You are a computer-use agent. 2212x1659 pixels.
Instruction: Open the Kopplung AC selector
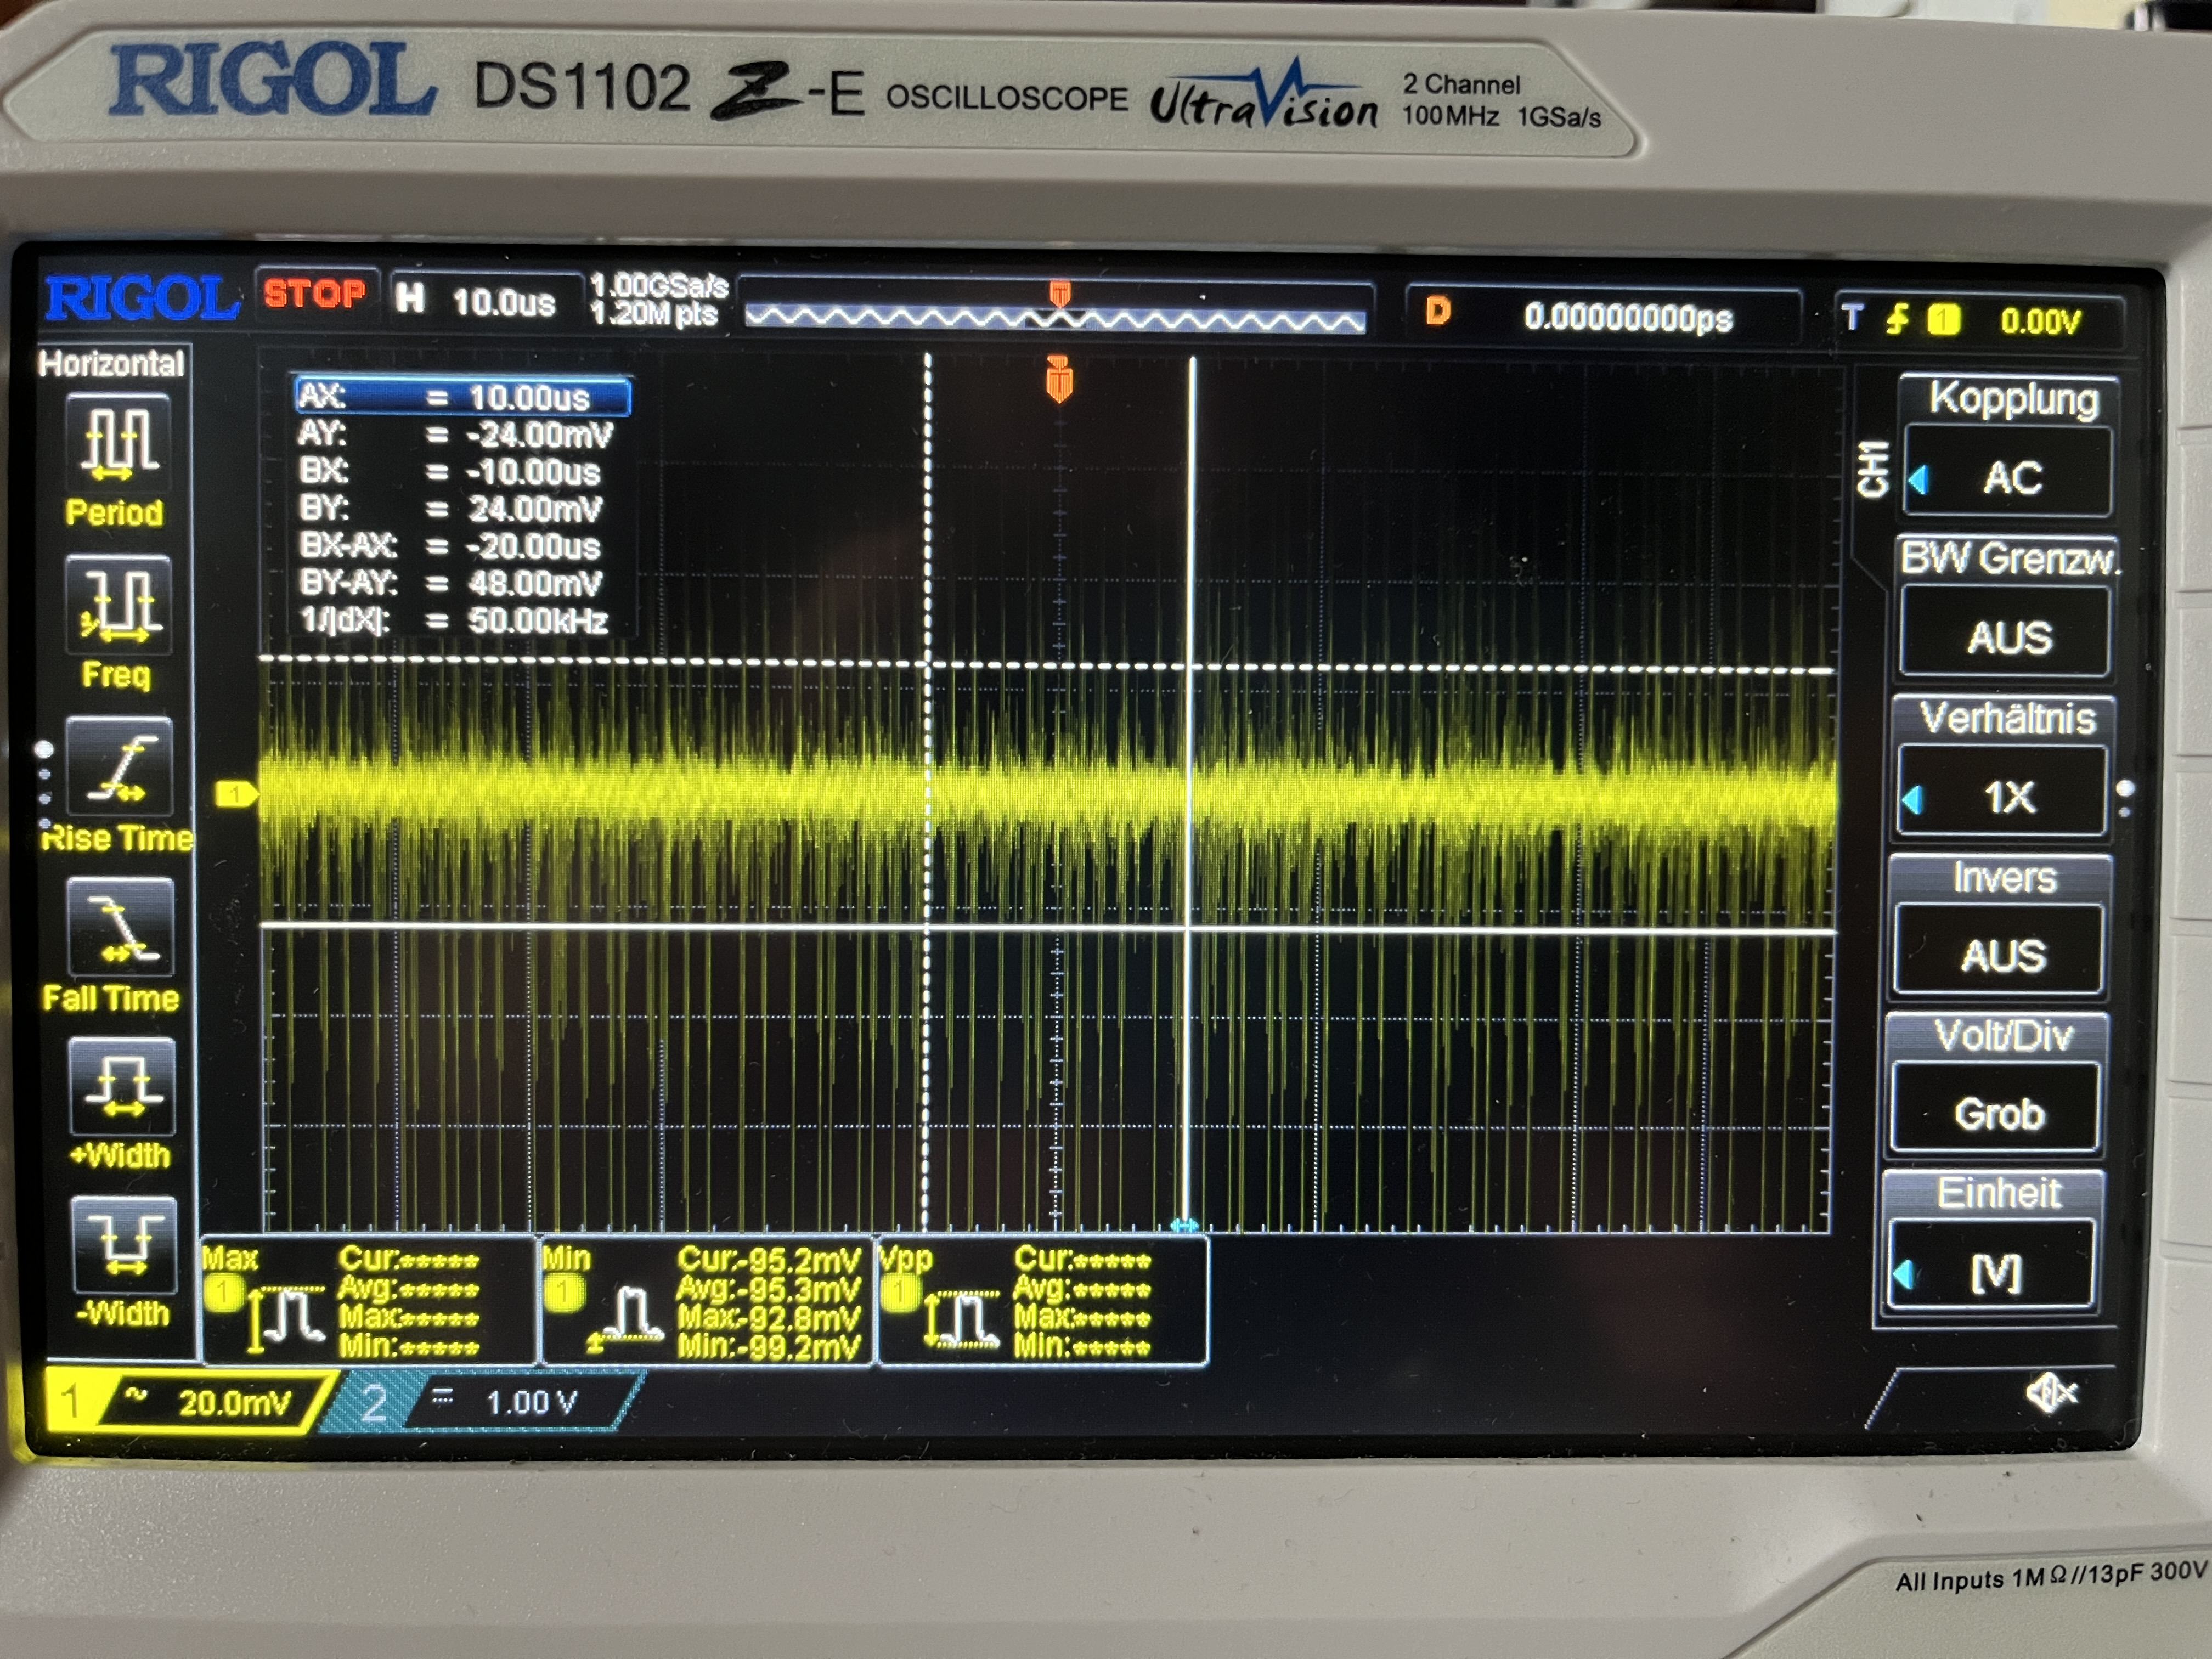click(2010, 476)
